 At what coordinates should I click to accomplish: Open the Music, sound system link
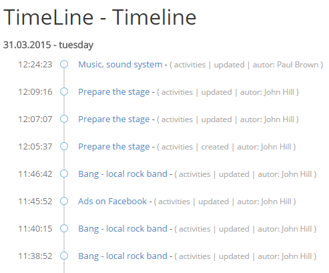point(120,65)
